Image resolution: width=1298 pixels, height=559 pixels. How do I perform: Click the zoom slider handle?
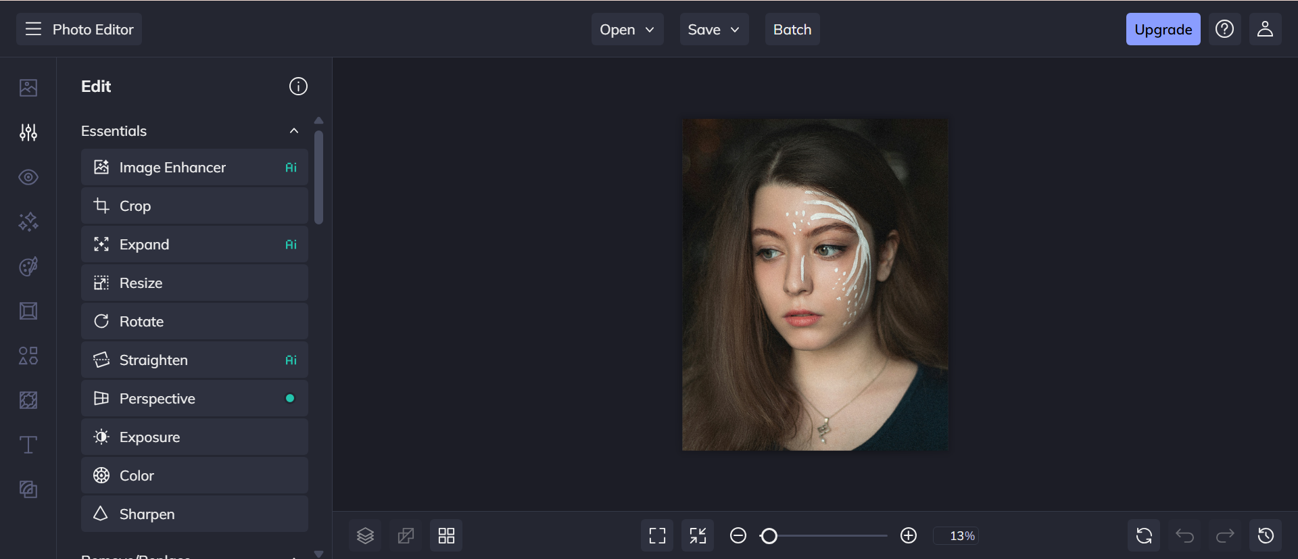(769, 536)
